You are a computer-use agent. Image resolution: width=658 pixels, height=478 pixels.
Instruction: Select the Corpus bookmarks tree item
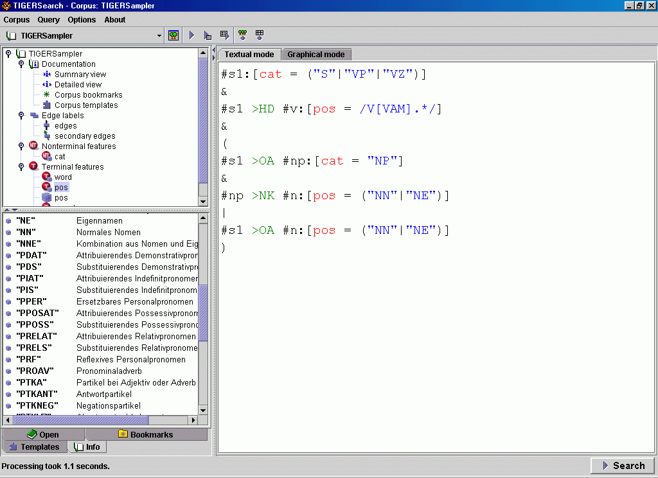tap(89, 95)
